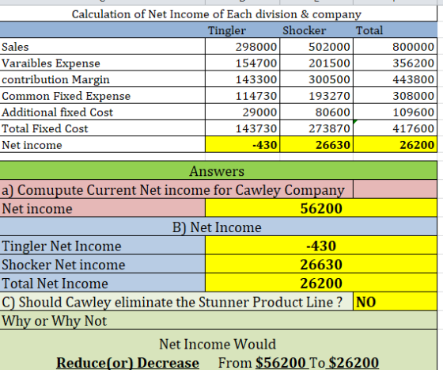The width and height of the screenshot is (443, 370).
Task: Select Shocker variable expense 201500
Action: coord(316,63)
